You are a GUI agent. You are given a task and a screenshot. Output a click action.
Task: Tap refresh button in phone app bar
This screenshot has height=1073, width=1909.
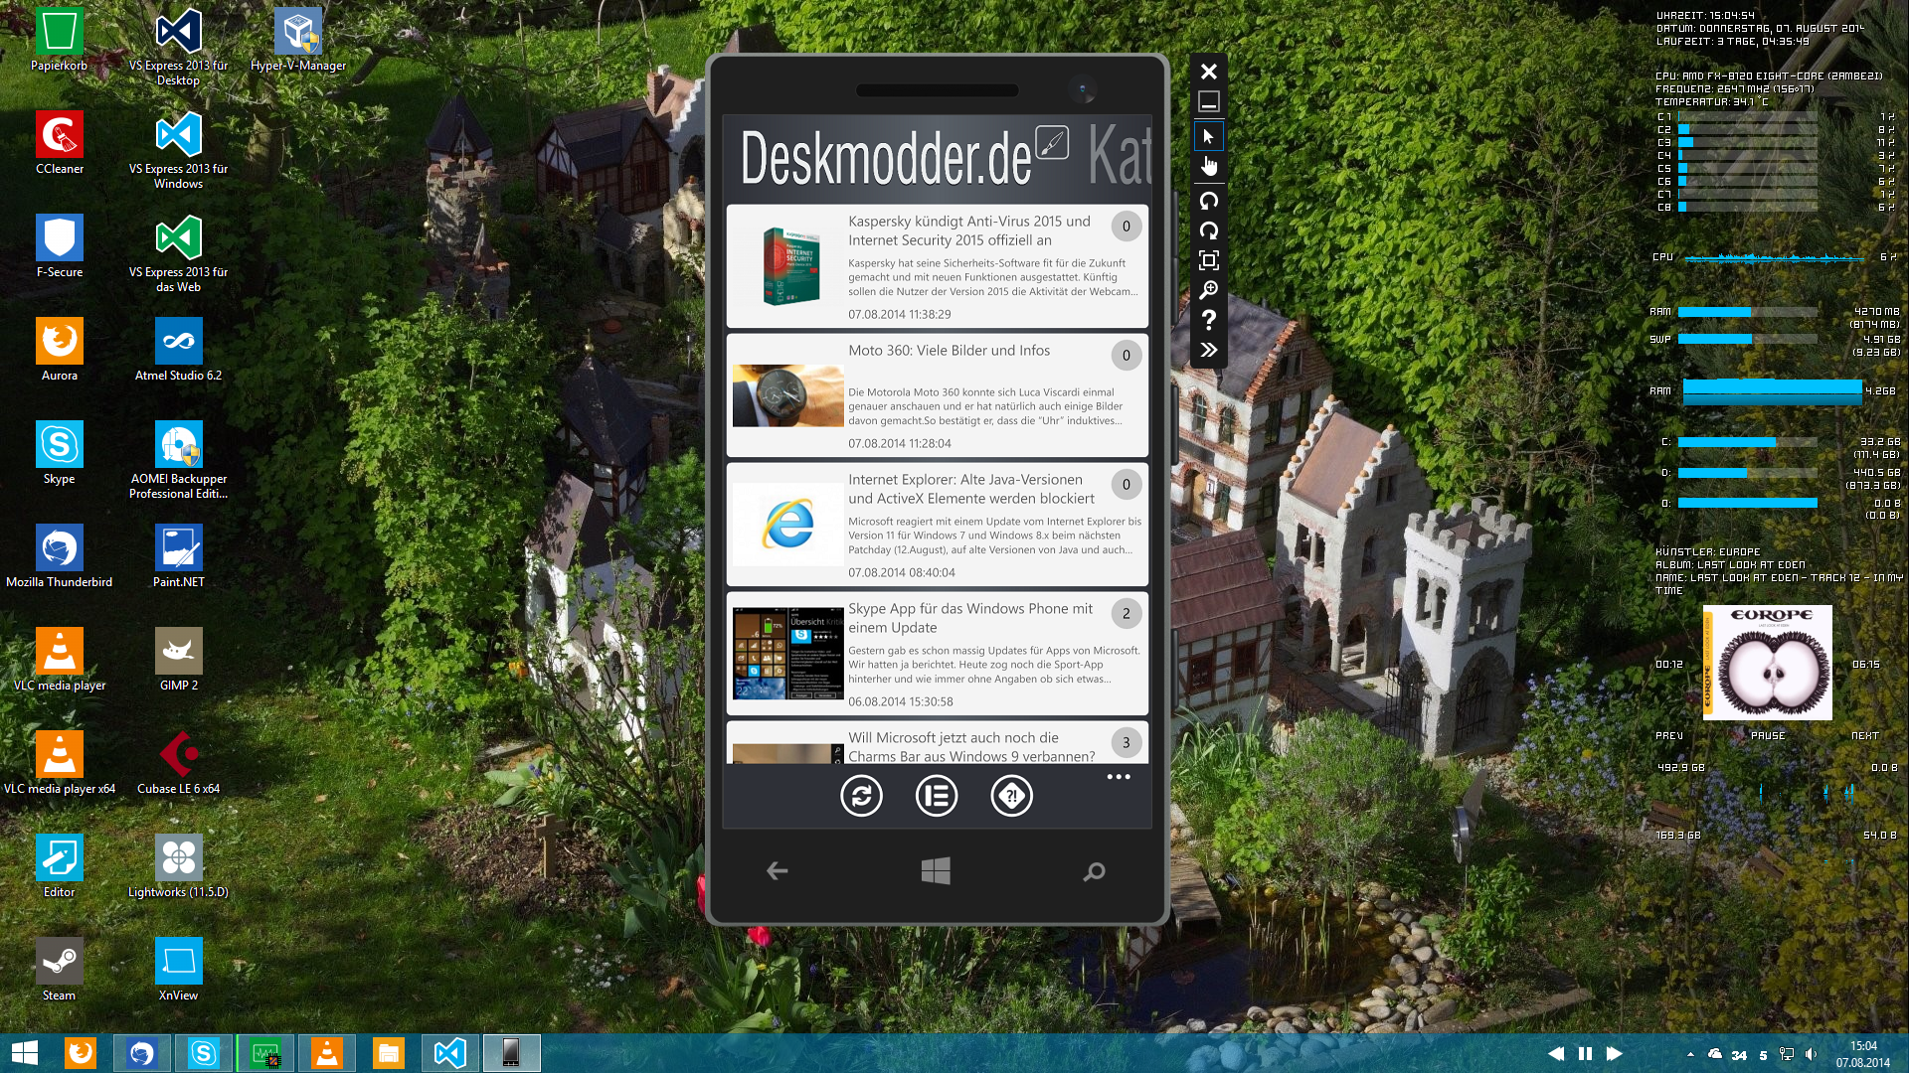click(x=861, y=796)
